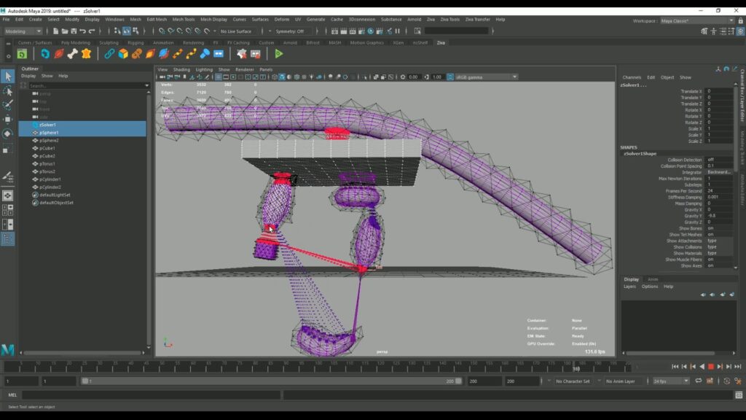Viewport: 746px width, 420px height.
Task: Open the sRGB gamma view transform dropdown
Action: pos(486,77)
